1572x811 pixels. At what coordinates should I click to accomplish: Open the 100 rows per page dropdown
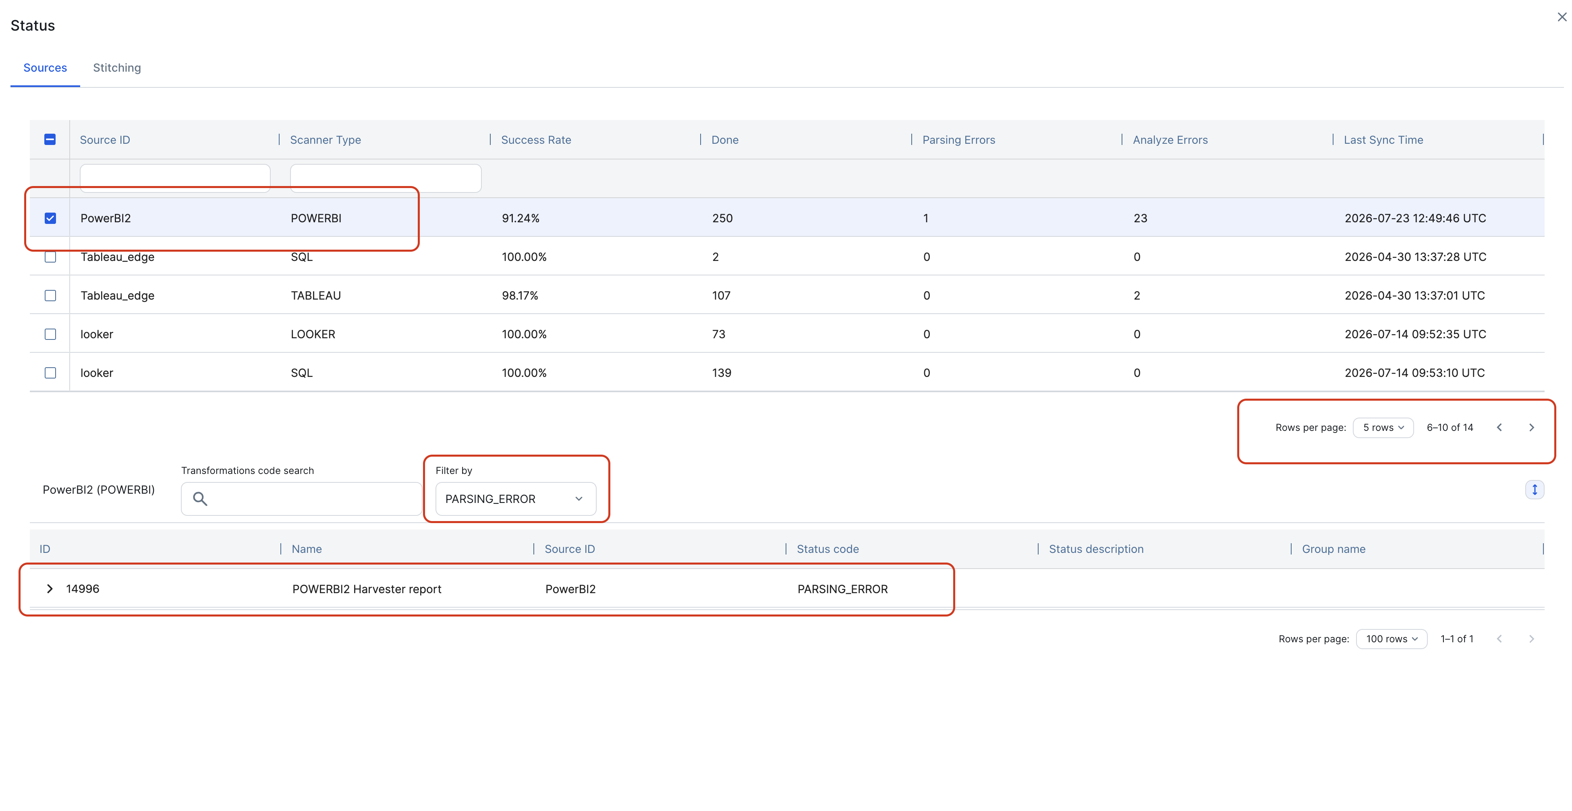tap(1392, 639)
